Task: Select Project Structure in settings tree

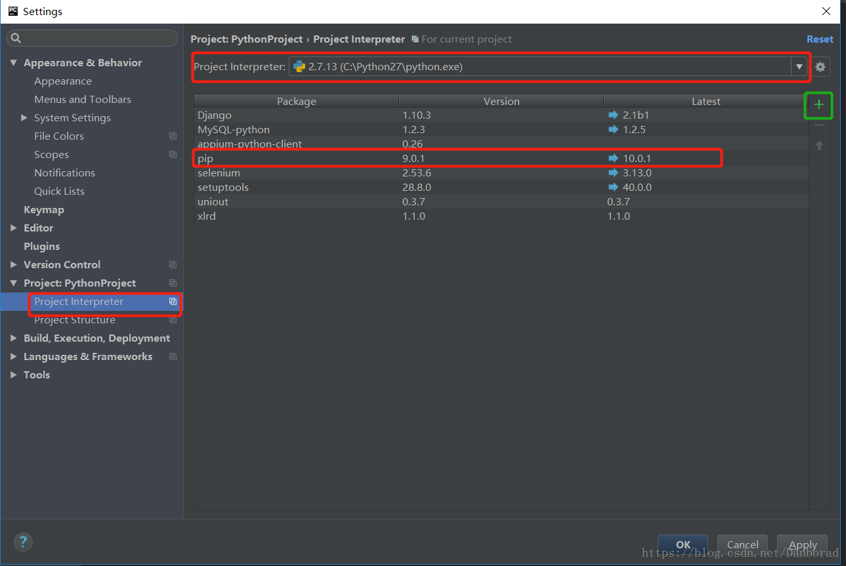Action: 75,320
